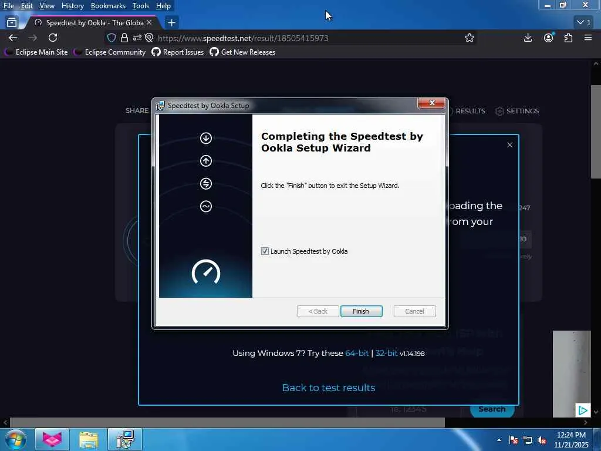Open the Edit menu

[27, 6]
